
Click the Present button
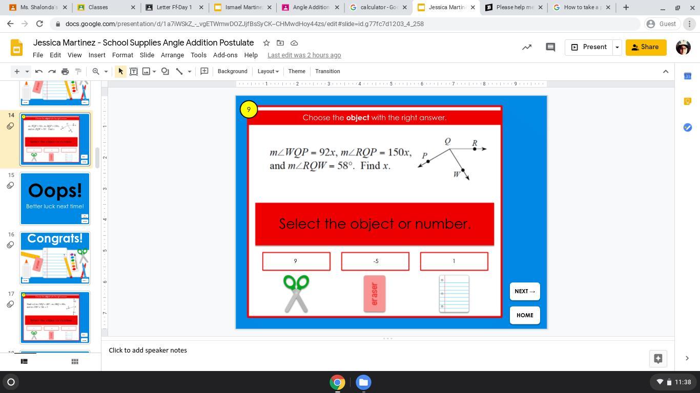click(589, 47)
